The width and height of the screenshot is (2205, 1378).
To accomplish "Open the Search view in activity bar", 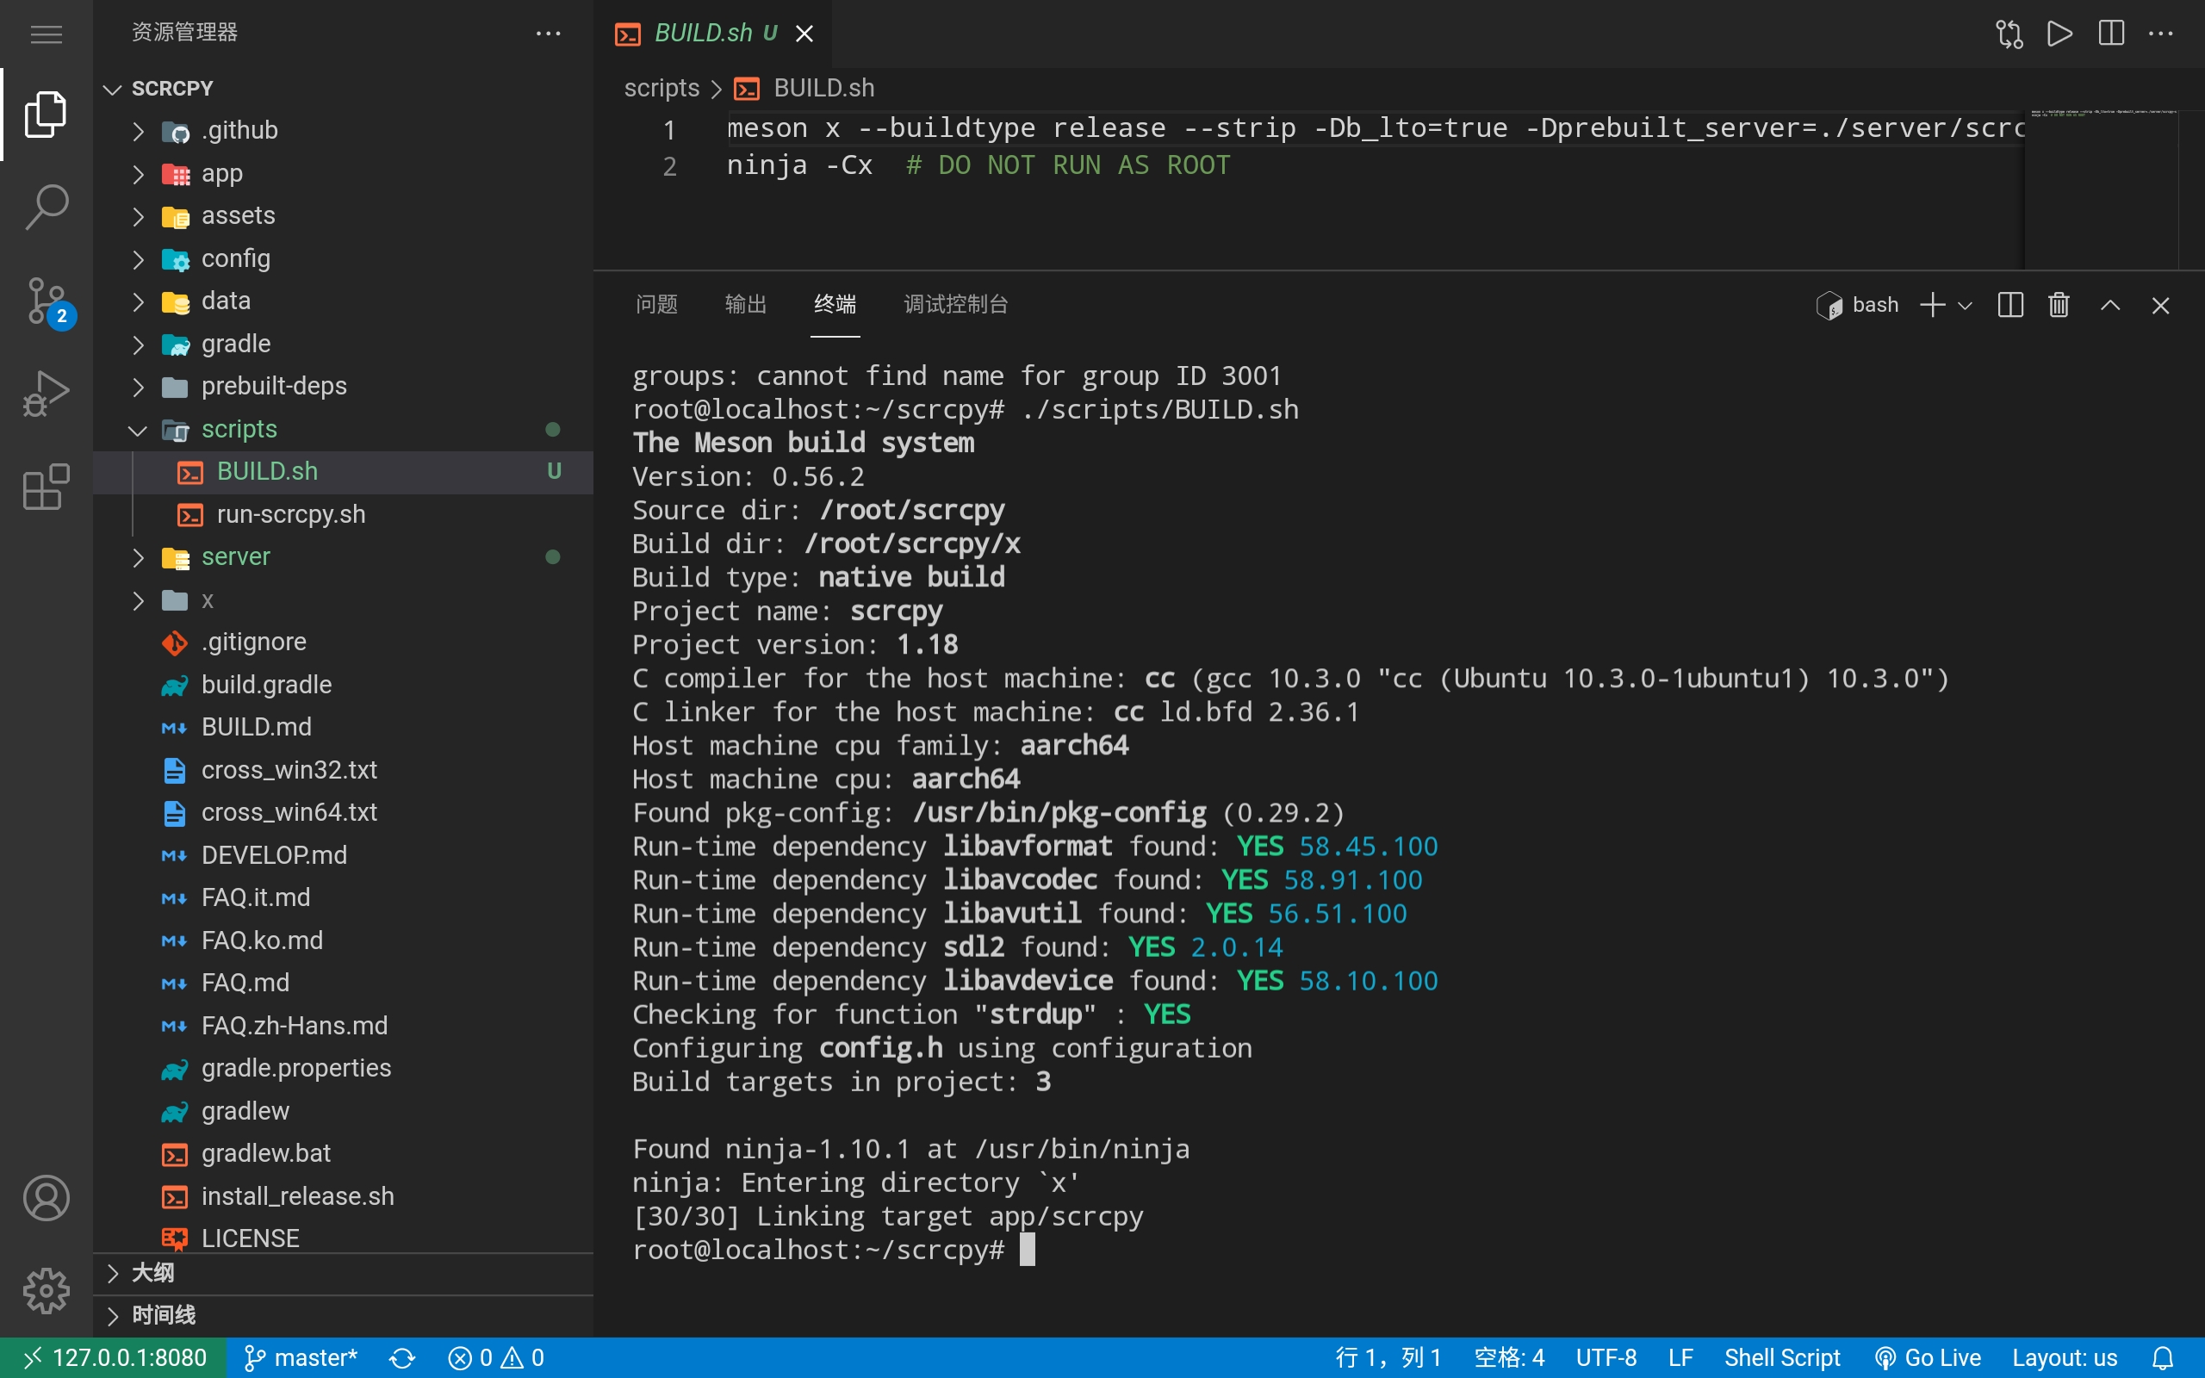I will [46, 207].
